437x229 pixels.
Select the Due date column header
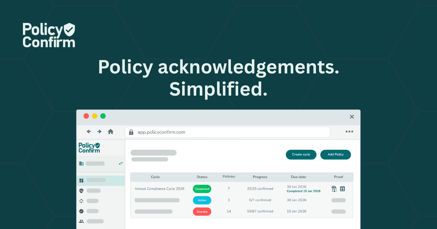click(x=298, y=177)
